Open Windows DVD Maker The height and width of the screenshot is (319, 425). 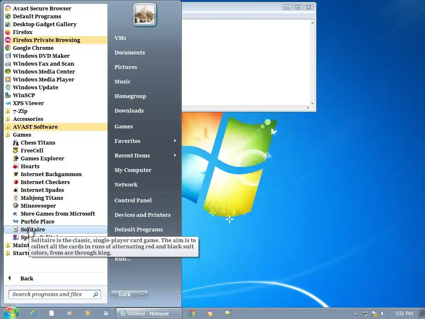point(56,56)
